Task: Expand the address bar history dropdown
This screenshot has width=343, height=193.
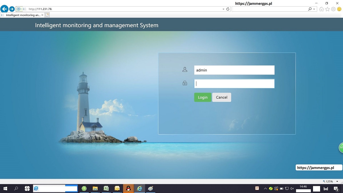Action: [224, 9]
